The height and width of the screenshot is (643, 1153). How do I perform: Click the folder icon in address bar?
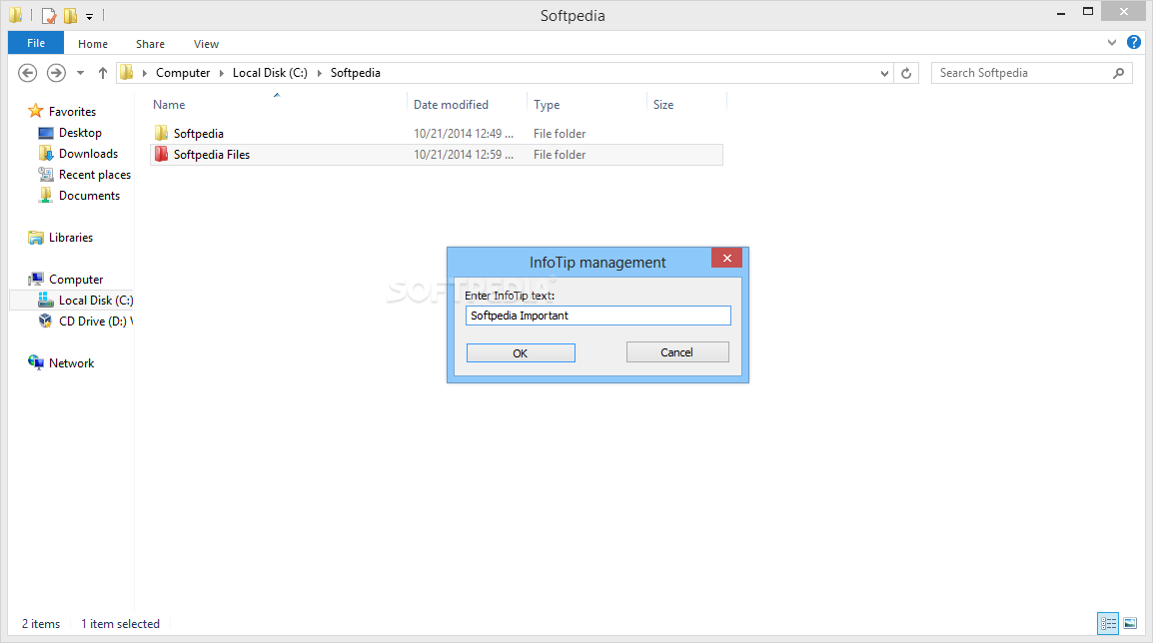pyautogui.click(x=127, y=72)
